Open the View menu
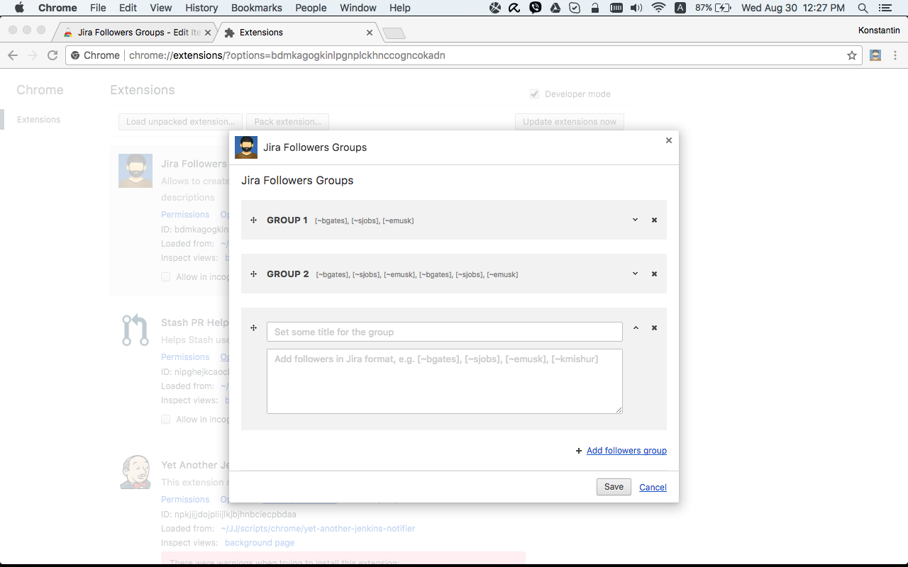Image resolution: width=908 pixels, height=567 pixels. click(161, 8)
